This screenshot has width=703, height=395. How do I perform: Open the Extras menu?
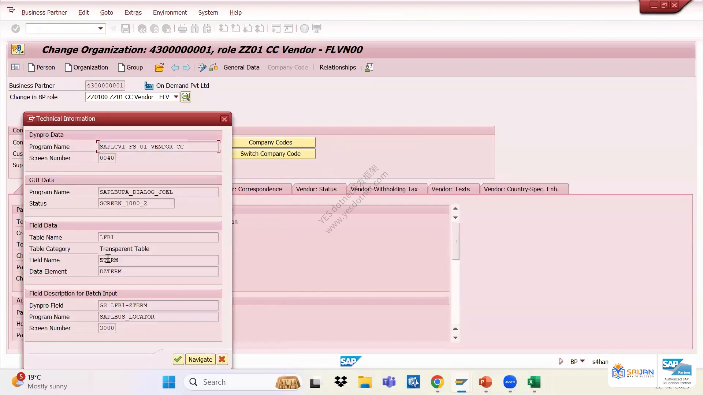pyautogui.click(x=133, y=12)
